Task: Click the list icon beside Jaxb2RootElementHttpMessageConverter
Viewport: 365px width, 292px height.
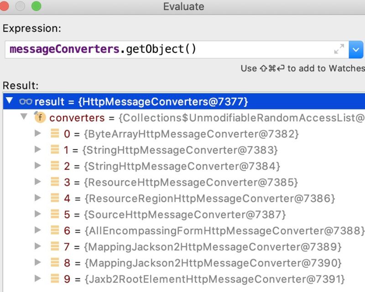Action: click(54, 279)
